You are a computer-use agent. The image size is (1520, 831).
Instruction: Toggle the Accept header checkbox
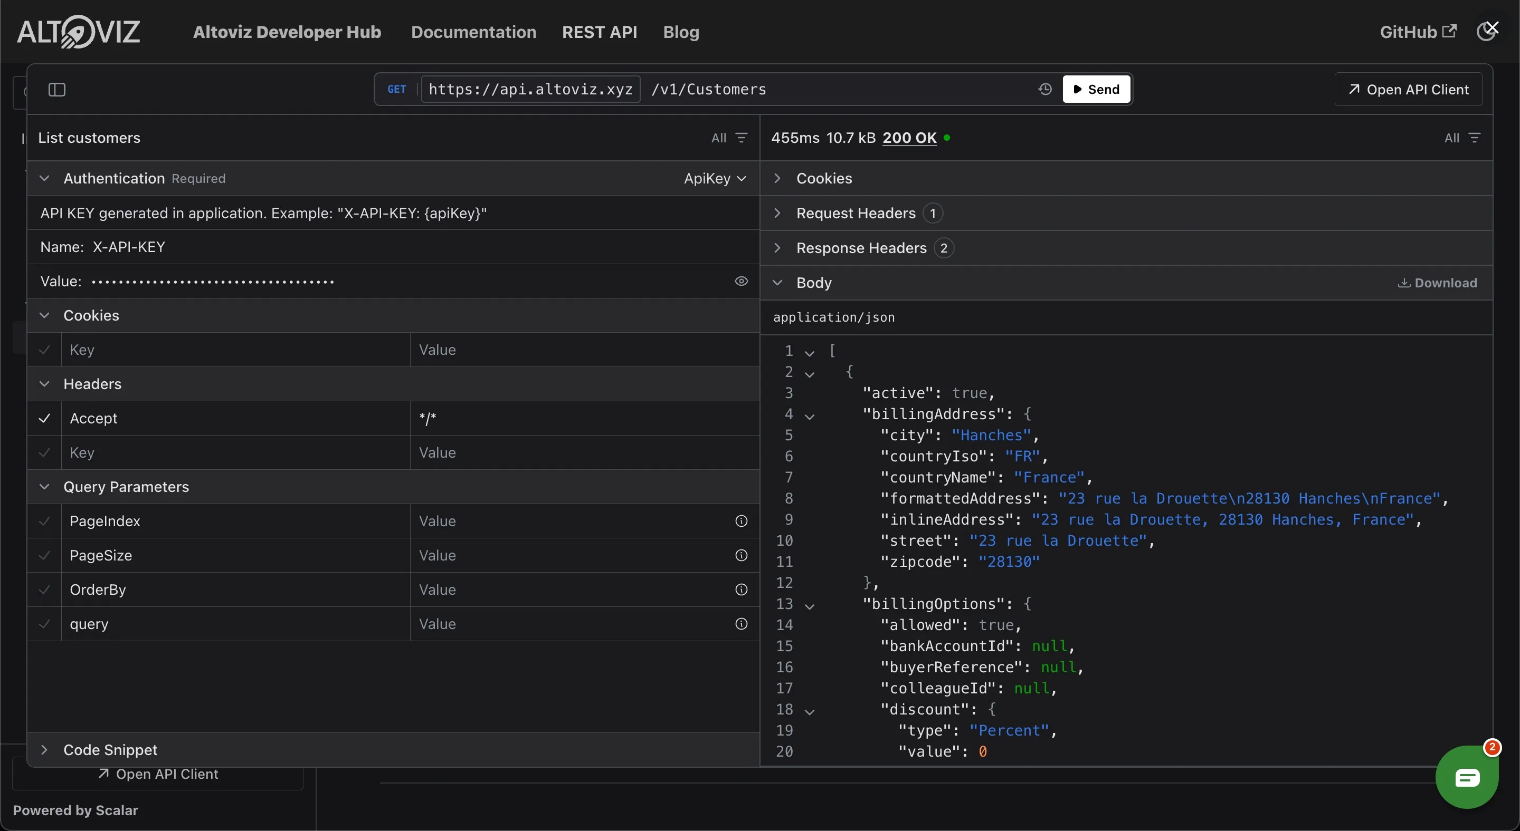tap(44, 418)
